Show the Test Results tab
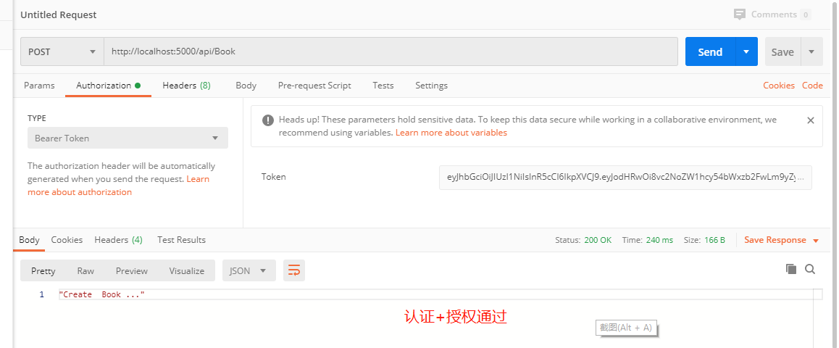Viewport: 839px width, 348px height. (x=181, y=240)
